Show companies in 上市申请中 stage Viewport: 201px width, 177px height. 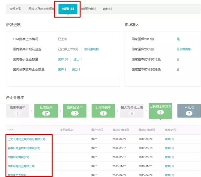tap(104, 111)
